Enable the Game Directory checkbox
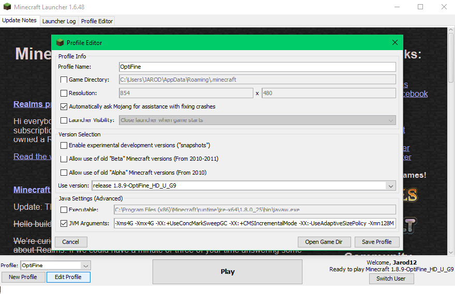This screenshot has height=294, width=455. (x=64, y=80)
